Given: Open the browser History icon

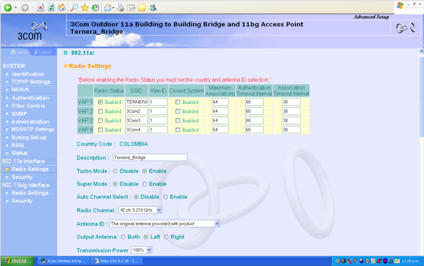Looking at the screenshot, I should 95,7.
